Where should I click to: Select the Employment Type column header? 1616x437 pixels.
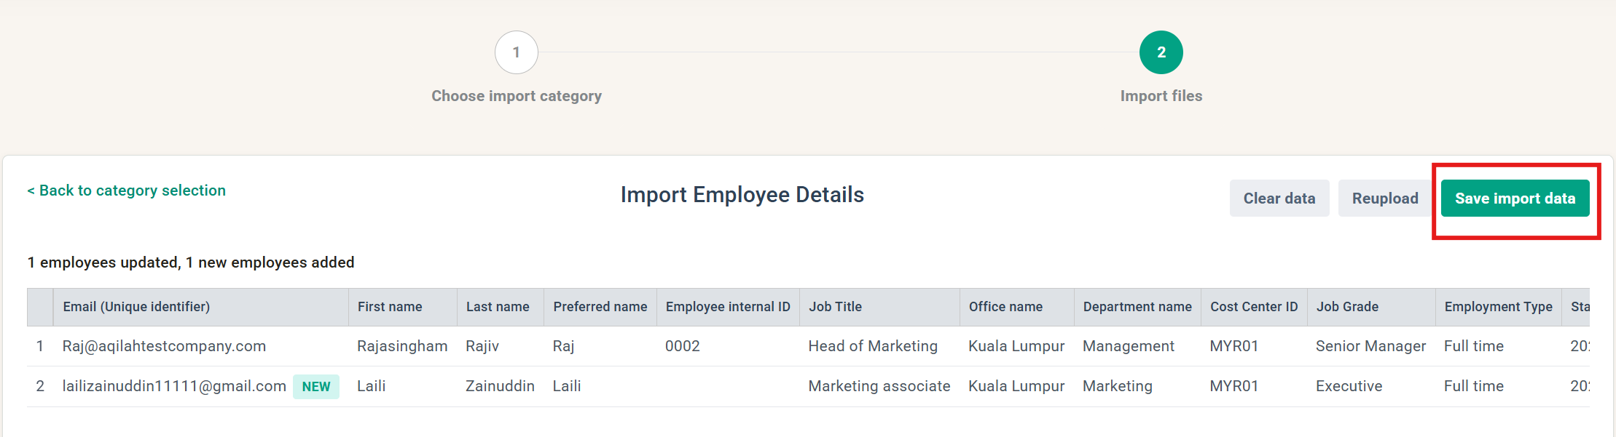[1499, 307]
